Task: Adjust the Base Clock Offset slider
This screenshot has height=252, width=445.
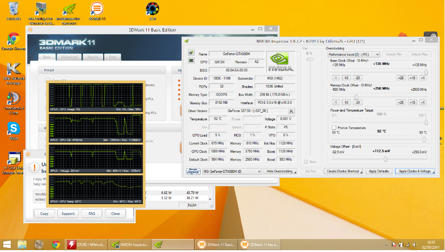Action: point(426,72)
